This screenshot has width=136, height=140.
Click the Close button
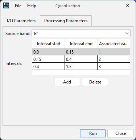click(x=120, y=133)
